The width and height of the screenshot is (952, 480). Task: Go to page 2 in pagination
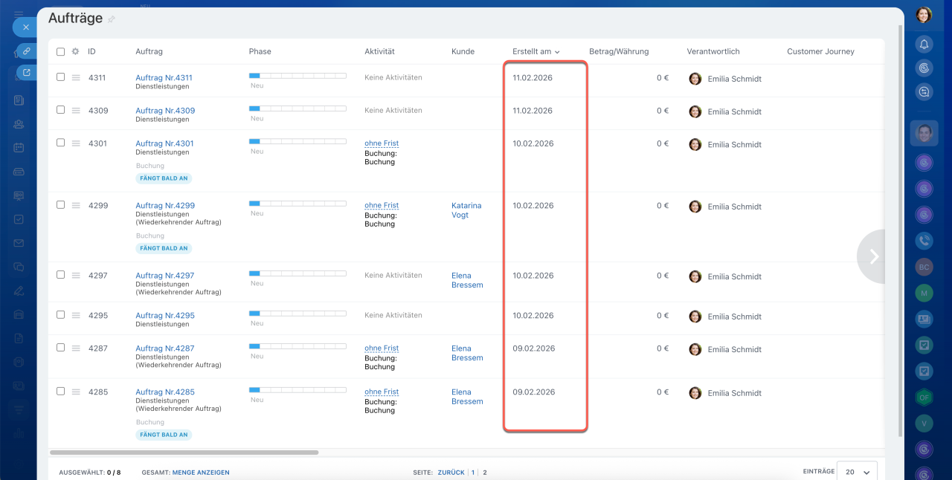point(485,473)
